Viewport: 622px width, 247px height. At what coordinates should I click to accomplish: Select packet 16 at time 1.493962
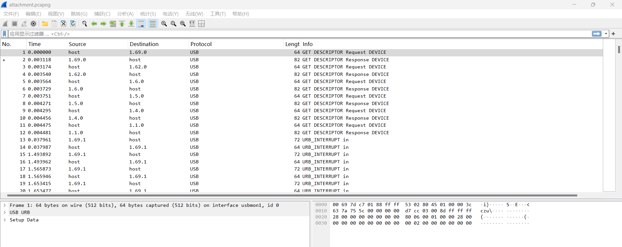pos(302,162)
